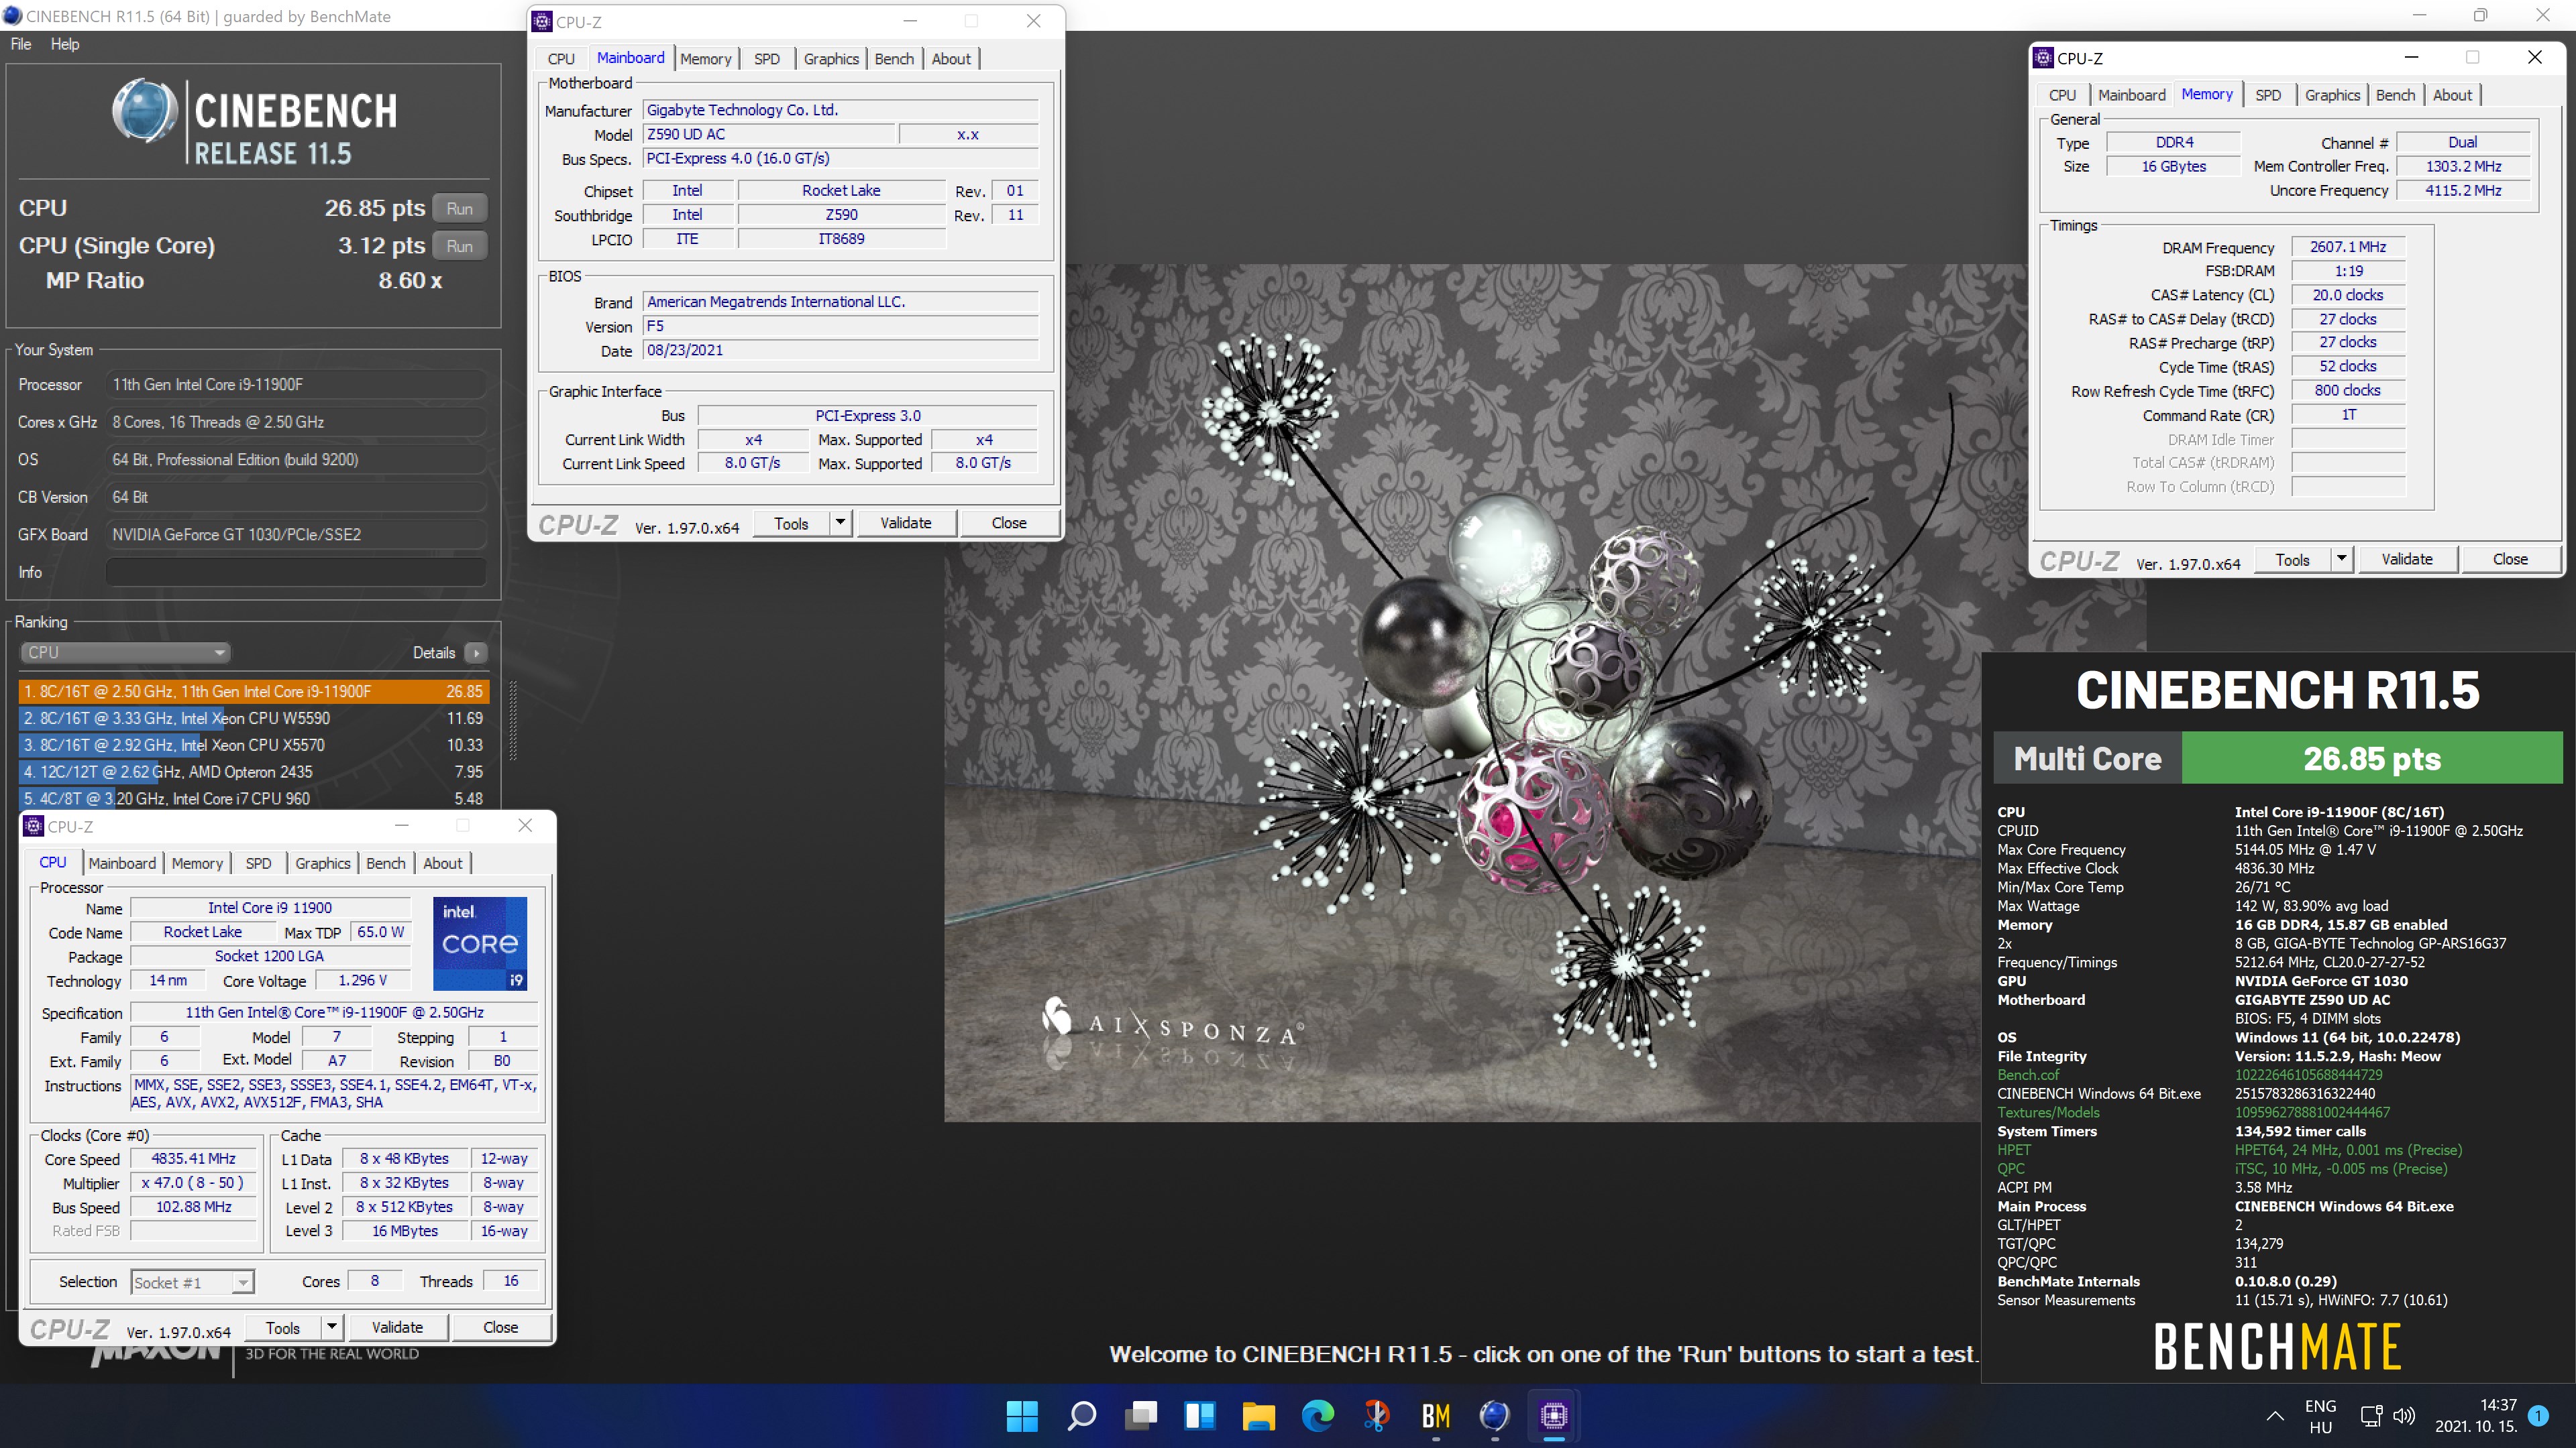Open notification badge in tray
The width and height of the screenshot is (2576, 1448).
(x=2538, y=1415)
